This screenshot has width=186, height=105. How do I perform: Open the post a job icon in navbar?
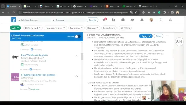pos(170,20)
